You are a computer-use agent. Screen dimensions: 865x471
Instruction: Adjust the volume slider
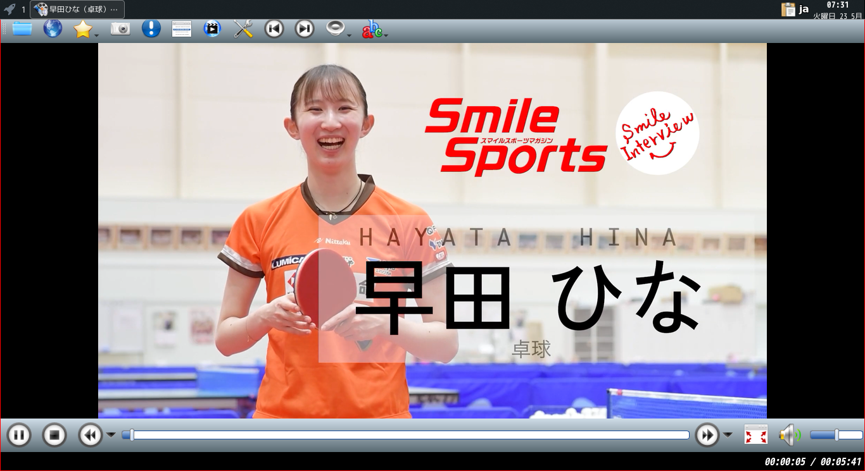(836, 435)
